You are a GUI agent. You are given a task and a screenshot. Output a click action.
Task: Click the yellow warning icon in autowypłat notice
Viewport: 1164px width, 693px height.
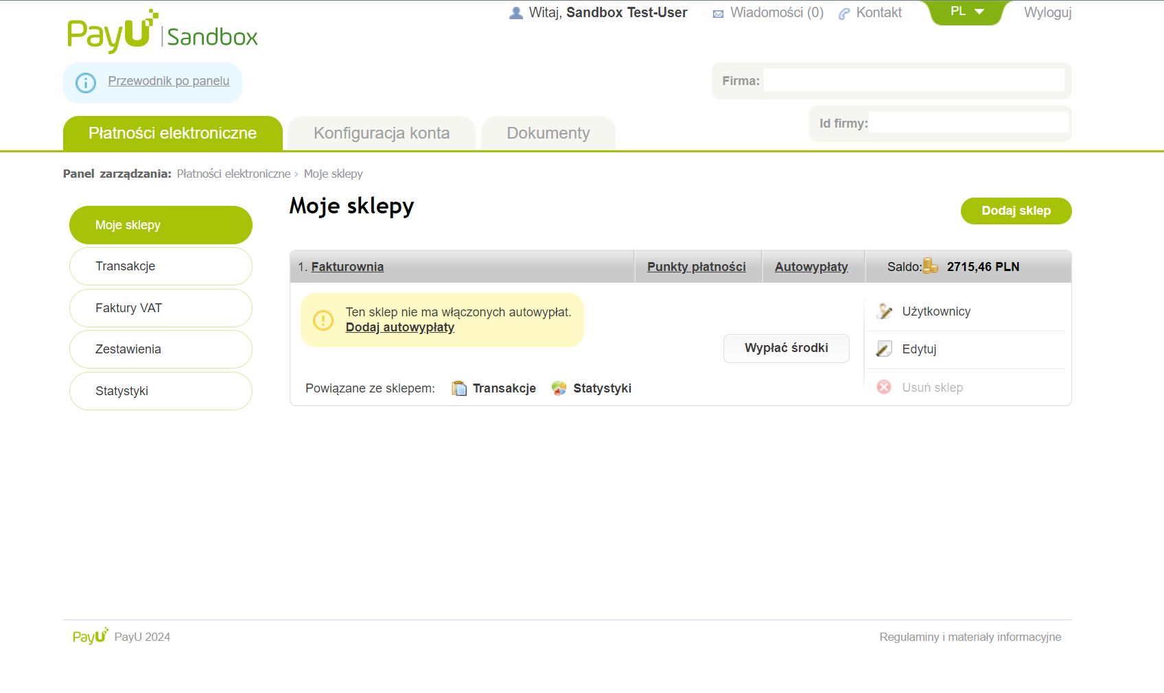[x=323, y=320]
